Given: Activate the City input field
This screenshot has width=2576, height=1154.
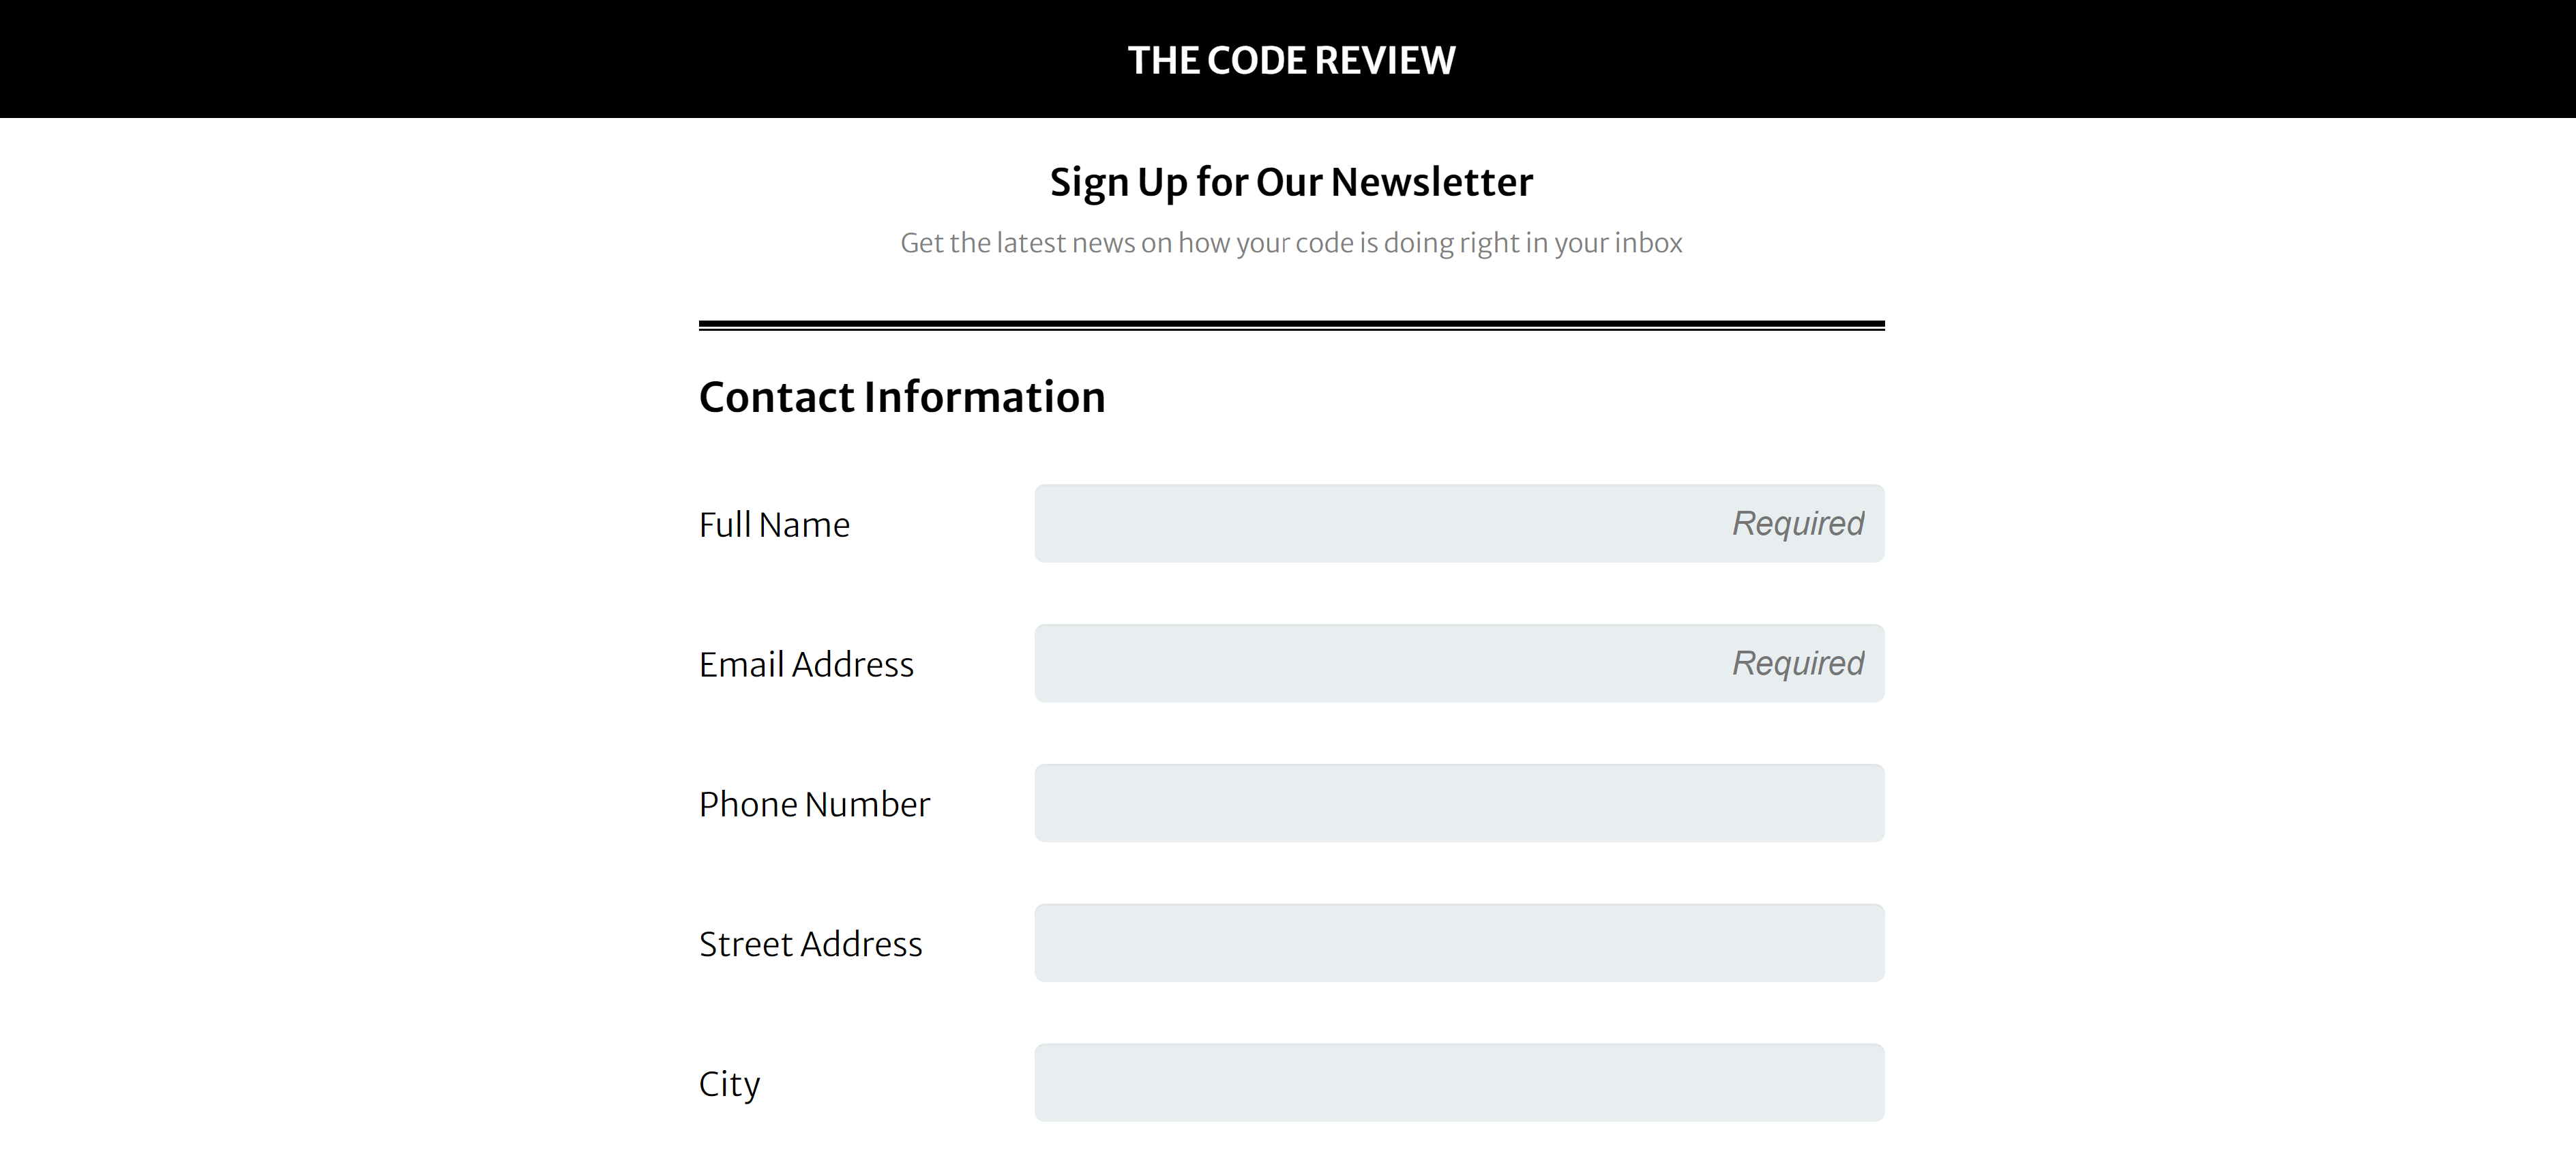Looking at the screenshot, I should click(x=1459, y=1083).
